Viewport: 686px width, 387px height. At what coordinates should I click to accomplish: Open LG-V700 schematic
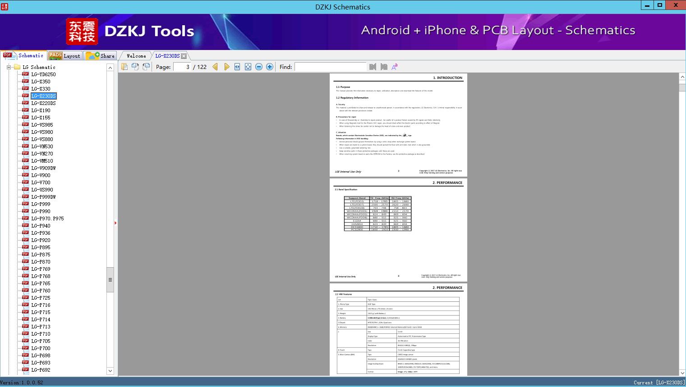pyautogui.click(x=41, y=182)
